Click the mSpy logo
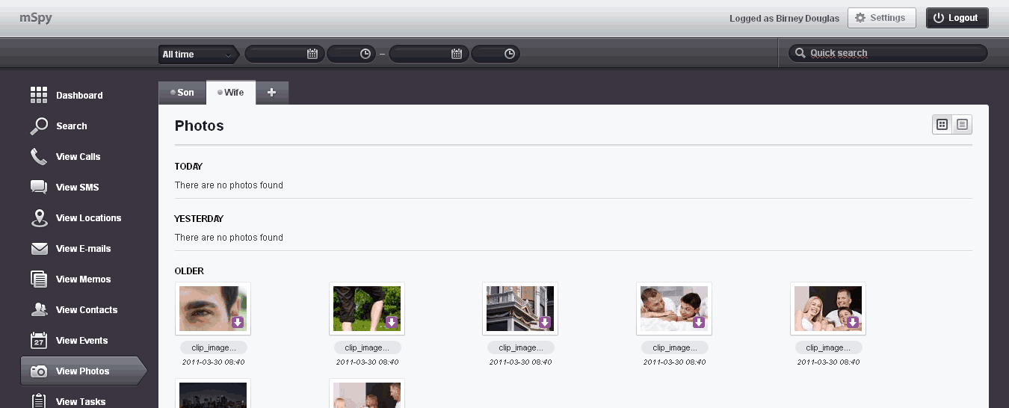The width and height of the screenshot is (1009, 408). click(x=36, y=17)
